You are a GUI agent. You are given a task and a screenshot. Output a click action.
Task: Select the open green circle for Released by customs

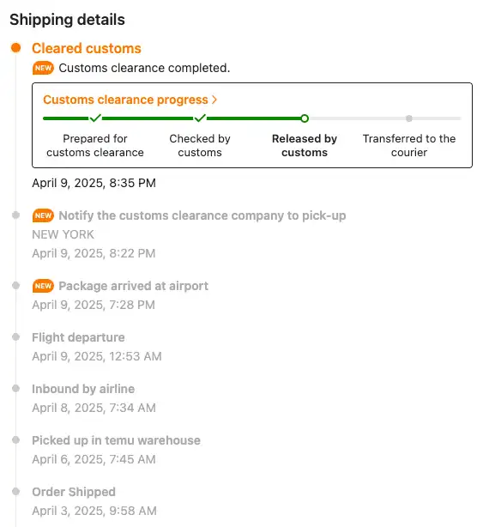coord(305,118)
